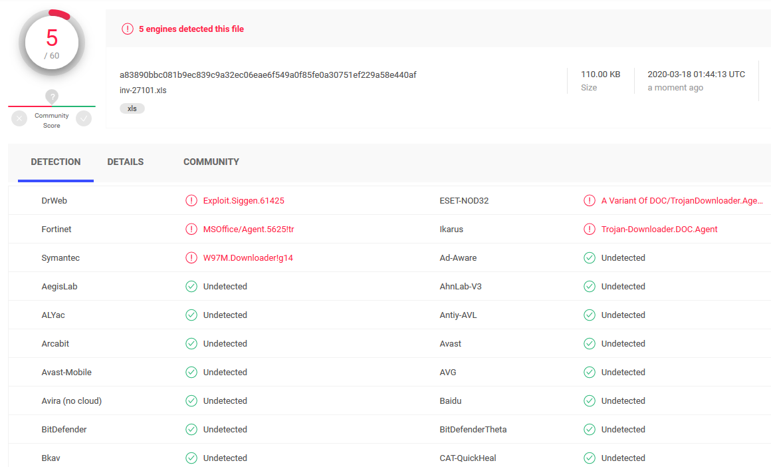Click the Bkav engine name
771x467 pixels.
pos(51,458)
